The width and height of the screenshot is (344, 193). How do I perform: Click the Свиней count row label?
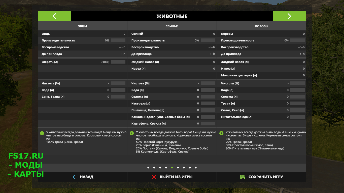tap(137, 34)
